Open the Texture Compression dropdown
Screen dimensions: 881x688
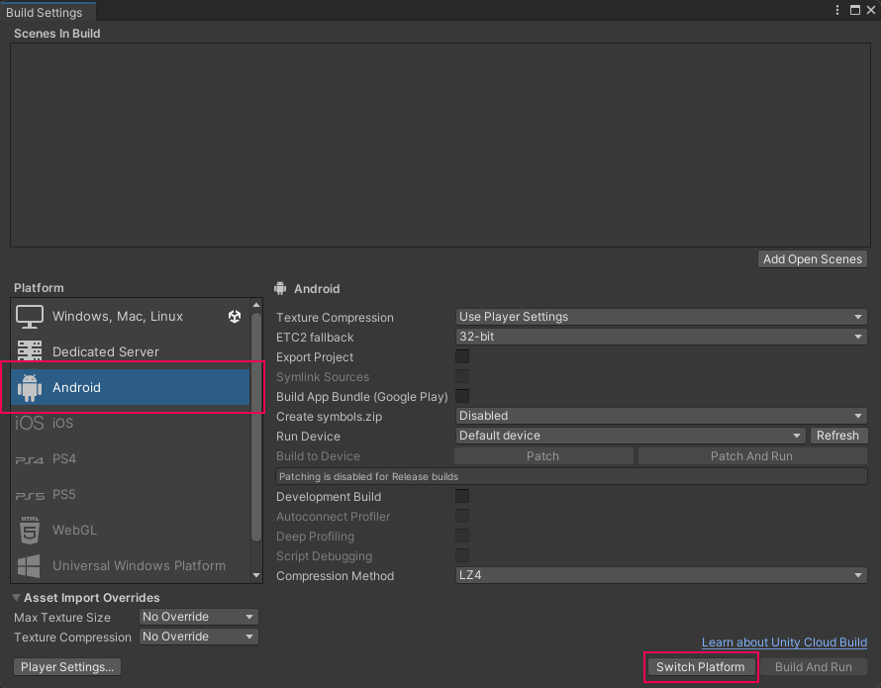pos(660,317)
